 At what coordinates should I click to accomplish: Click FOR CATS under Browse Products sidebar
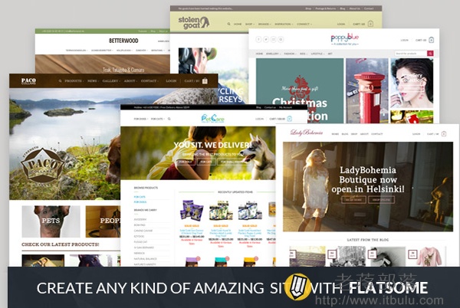(140, 197)
